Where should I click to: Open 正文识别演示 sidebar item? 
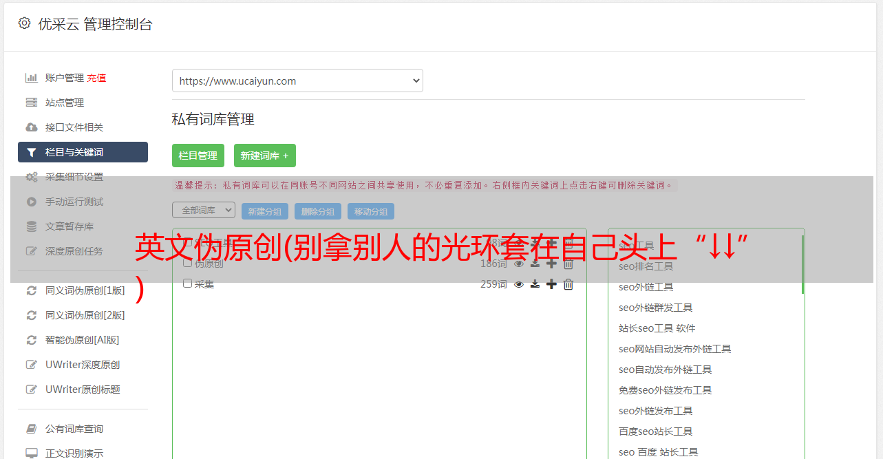point(74,453)
